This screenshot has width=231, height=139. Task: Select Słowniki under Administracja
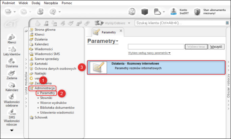coord(46,98)
